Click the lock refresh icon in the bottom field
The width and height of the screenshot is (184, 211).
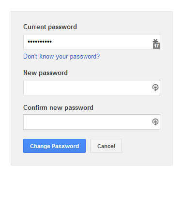(x=155, y=122)
